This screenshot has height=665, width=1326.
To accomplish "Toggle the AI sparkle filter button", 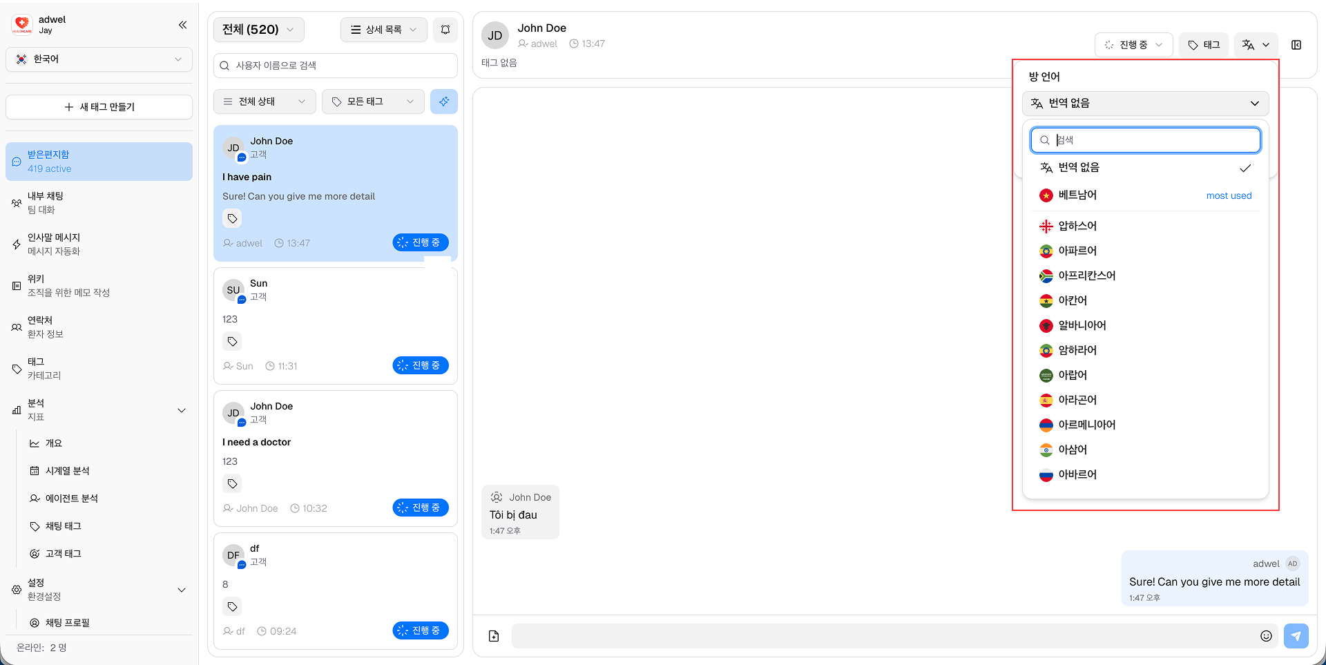I will 444,102.
